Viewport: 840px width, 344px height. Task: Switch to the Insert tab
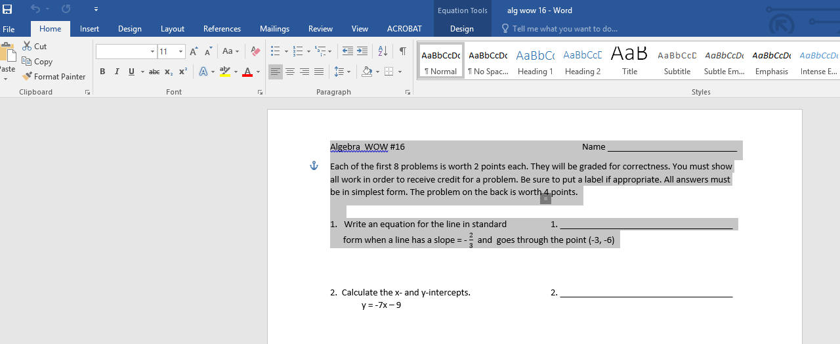point(90,29)
